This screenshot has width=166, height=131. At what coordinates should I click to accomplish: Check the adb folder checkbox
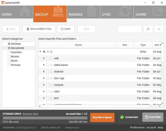click(48, 58)
